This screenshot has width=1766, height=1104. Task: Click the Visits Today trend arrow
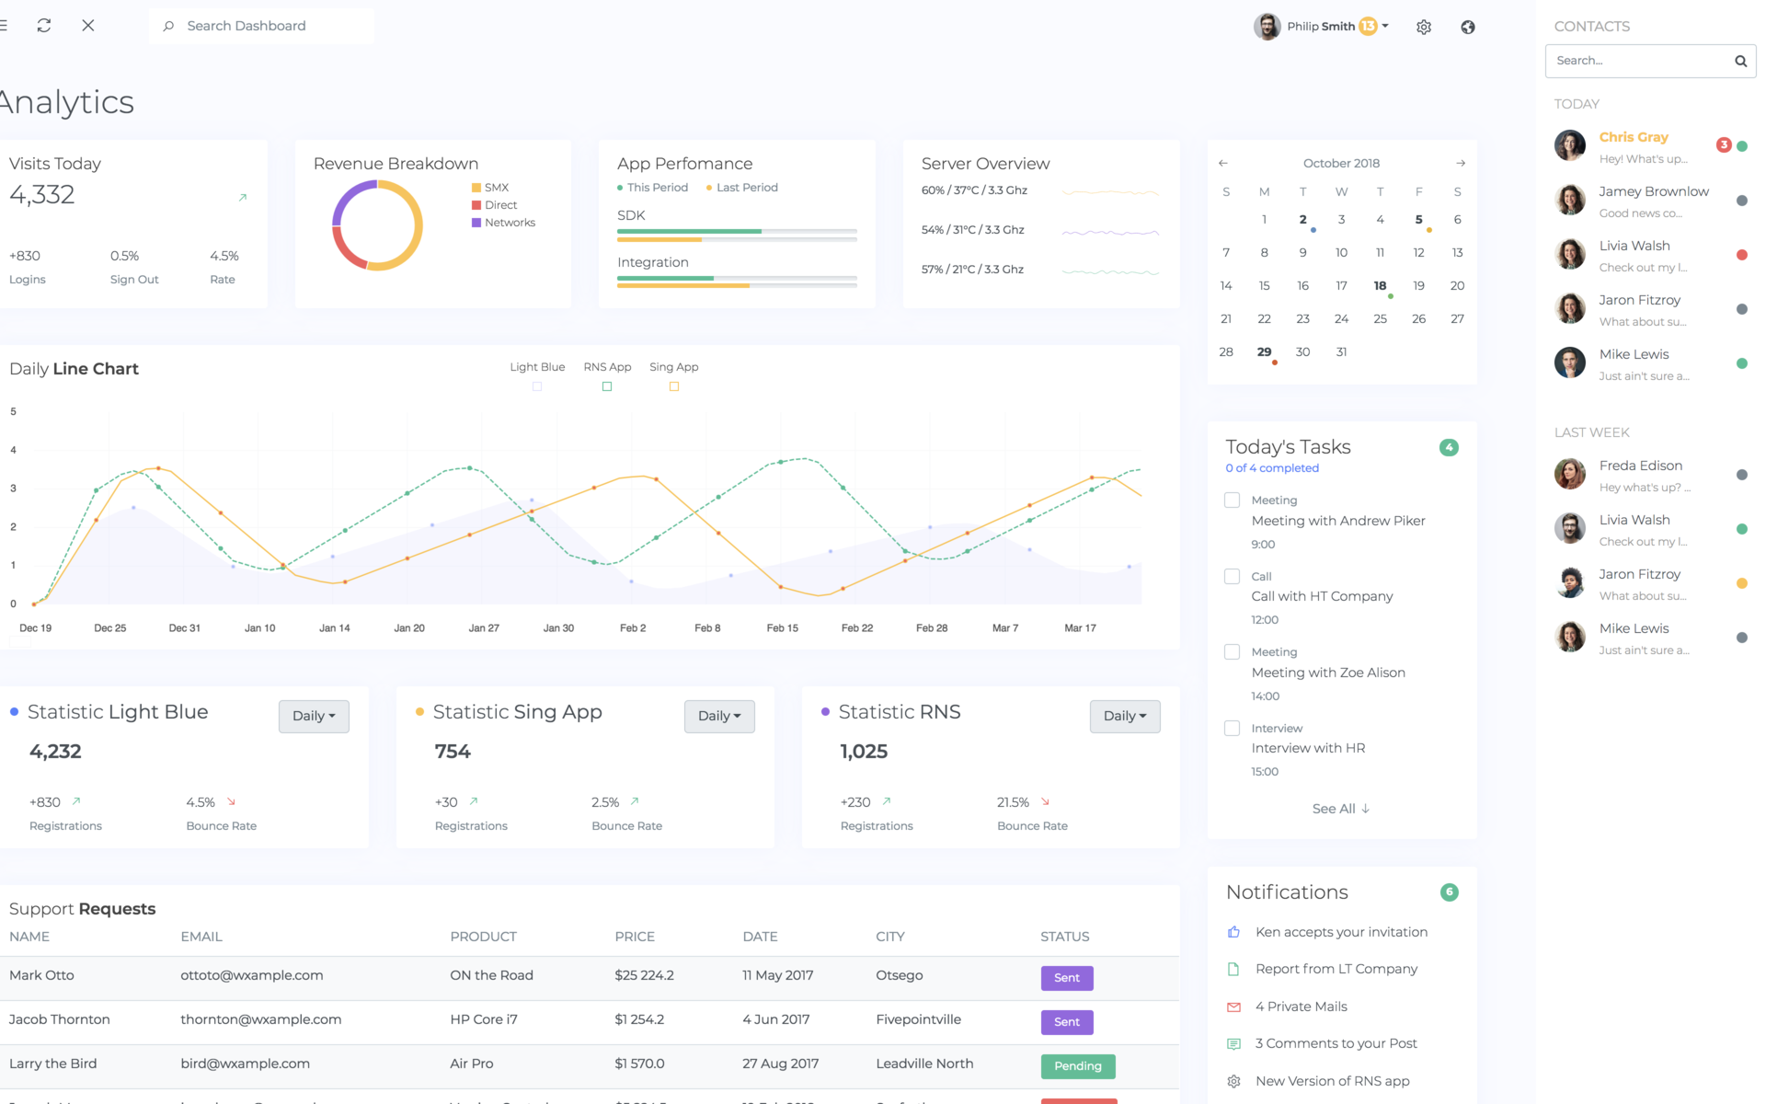click(x=243, y=197)
